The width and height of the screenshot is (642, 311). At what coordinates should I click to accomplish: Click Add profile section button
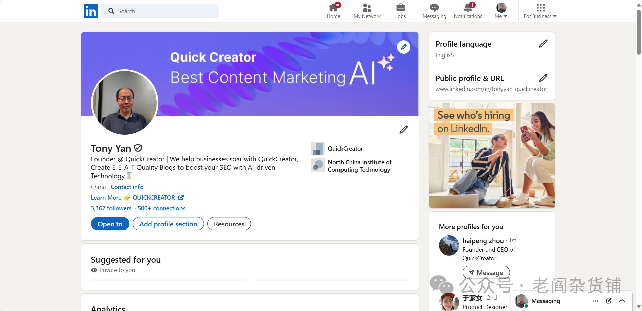[168, 224]
